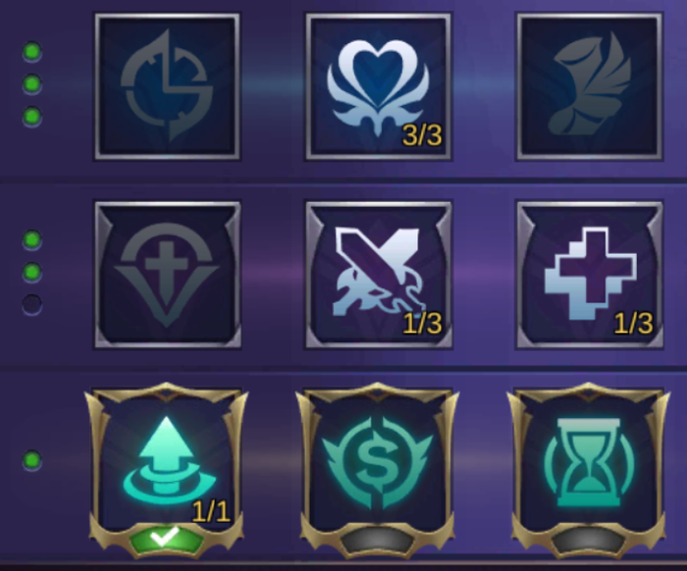This screenshot has height=571, width=687.
Task: Click the empty dark dot in second row
Action: [x=32, y=304]
